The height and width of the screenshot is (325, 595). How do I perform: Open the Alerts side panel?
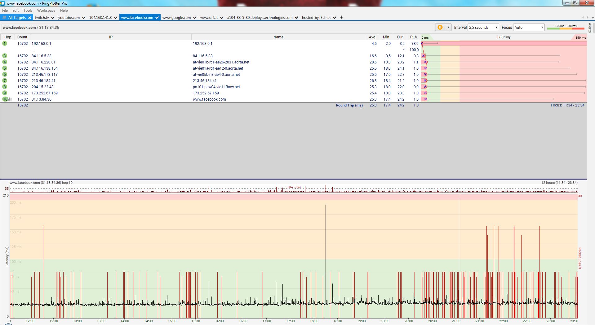[590, 28]
